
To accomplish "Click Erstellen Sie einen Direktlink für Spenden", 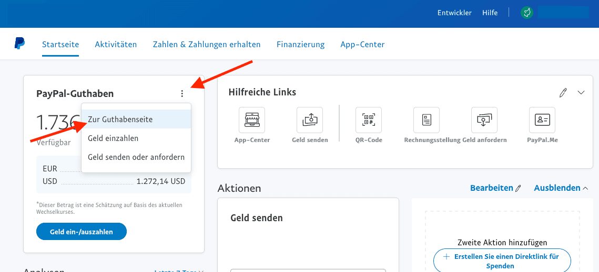I will [x=502, y=261].
